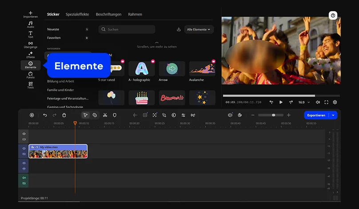Viewport: 359px width, 209px height.
Task: Click the Exportieren button
Action: 316,115
